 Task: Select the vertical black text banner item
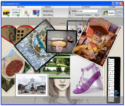[114, 80]
